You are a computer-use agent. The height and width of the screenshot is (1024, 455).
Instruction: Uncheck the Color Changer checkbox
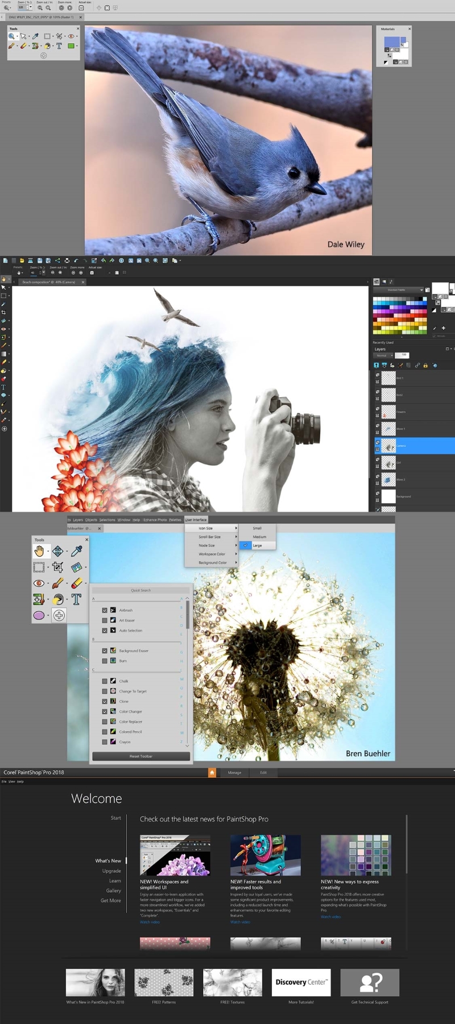105,711
